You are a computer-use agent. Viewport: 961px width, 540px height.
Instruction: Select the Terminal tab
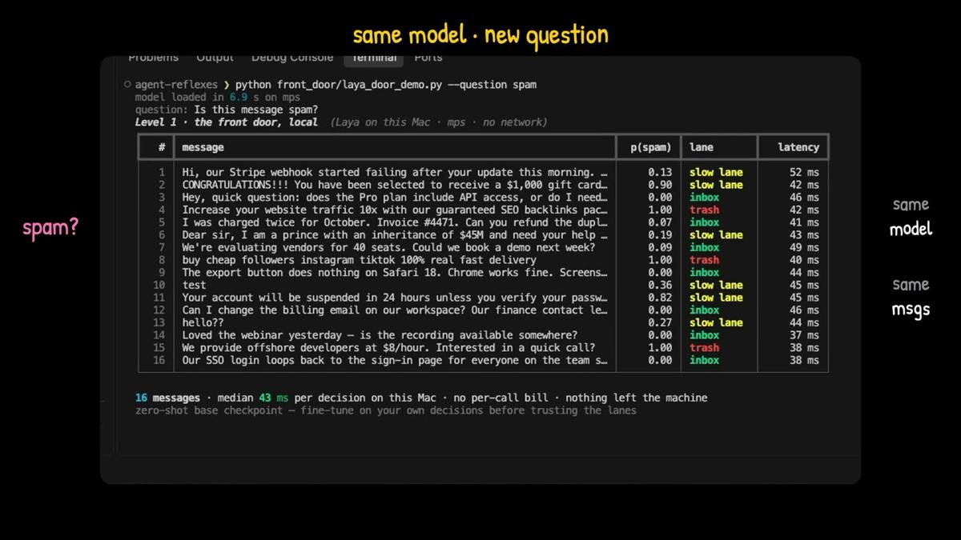click(x=374, y=58)
